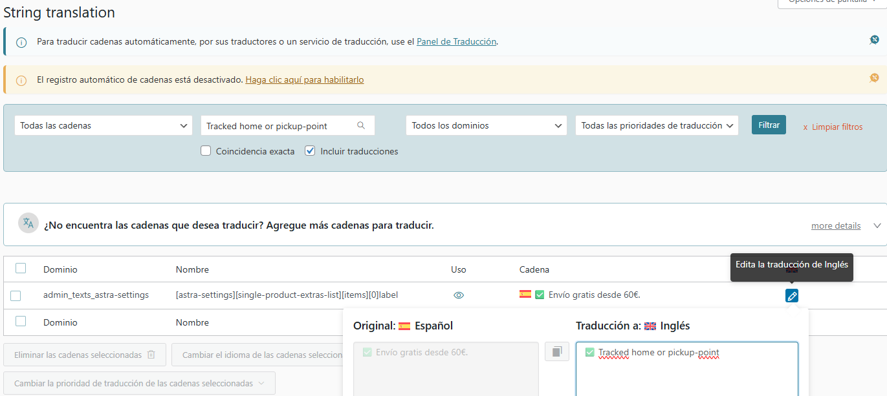Viewport: 887px width, 396px height.
Task: Click the magnifier icon in the search field
Action: 361,125
